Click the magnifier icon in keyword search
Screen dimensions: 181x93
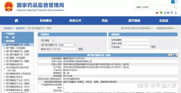point(175,7)
